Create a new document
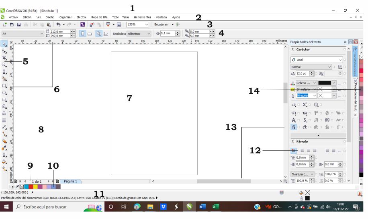This screenshot has width=368, height=219. pos(5,25)
